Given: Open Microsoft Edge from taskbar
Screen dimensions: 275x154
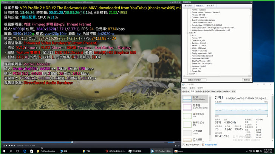Looking at the screenshot, I should click(25, 151).
